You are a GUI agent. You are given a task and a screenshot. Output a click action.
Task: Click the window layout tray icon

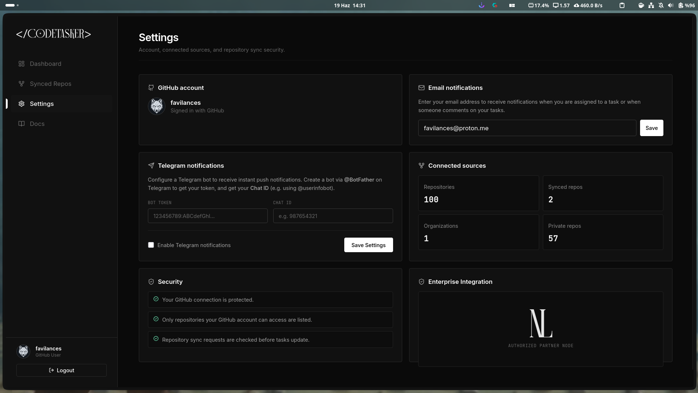click(512, 5)
